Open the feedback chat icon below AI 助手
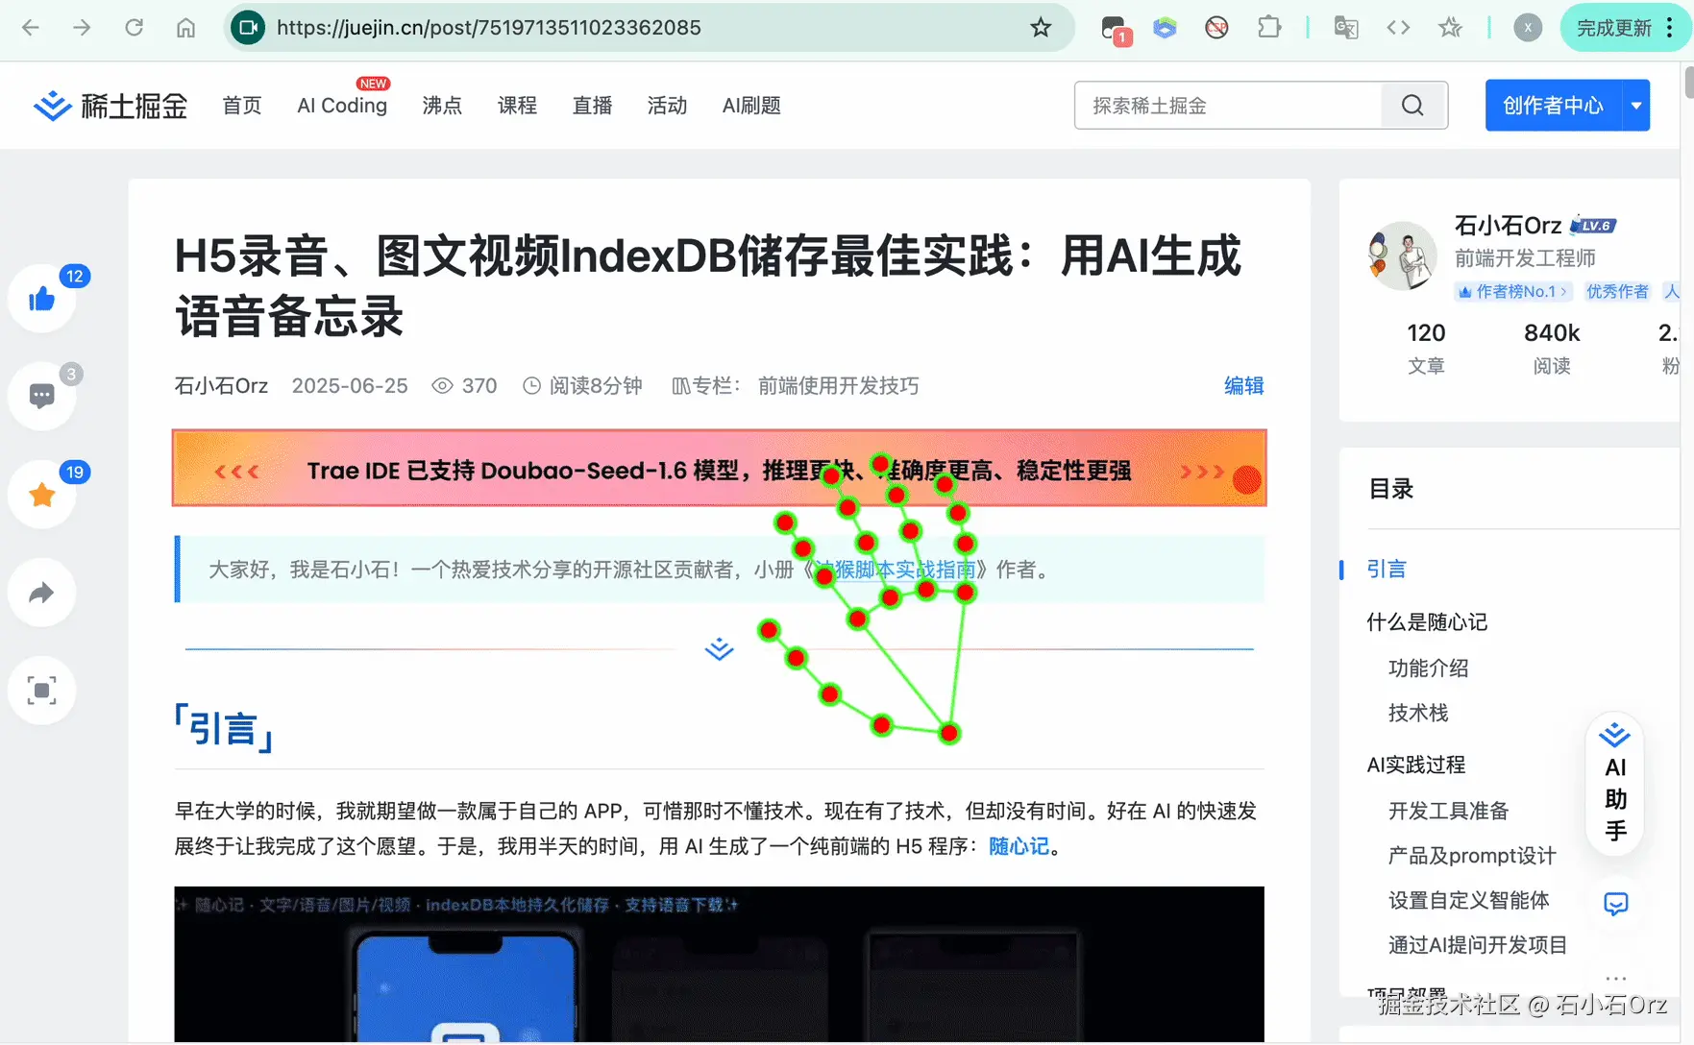Screen dimensions: 1694x1045 coord(1616,904)
